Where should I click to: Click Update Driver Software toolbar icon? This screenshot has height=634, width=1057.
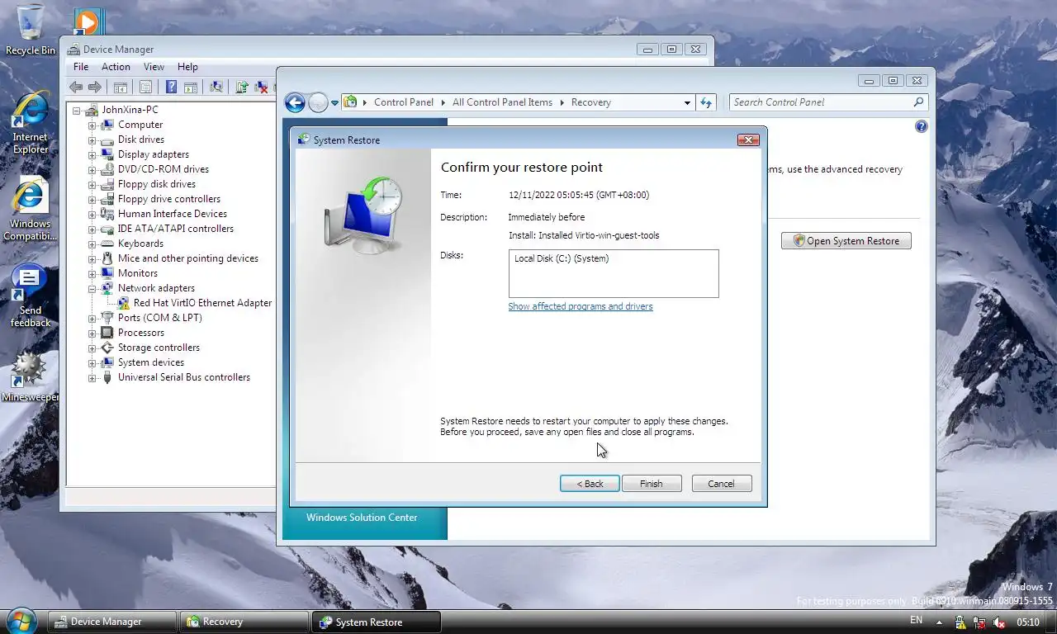242,87
